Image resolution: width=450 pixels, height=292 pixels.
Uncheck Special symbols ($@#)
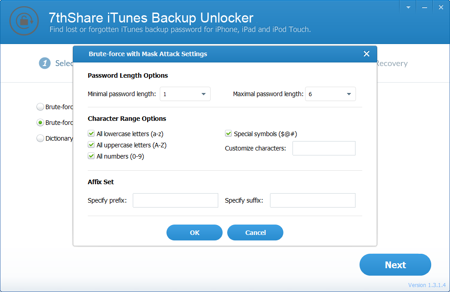229,133
